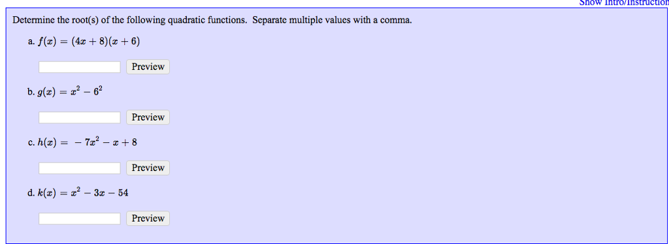Click the answer field for k(x)
The image size is (669, 244).
[80, 219]
